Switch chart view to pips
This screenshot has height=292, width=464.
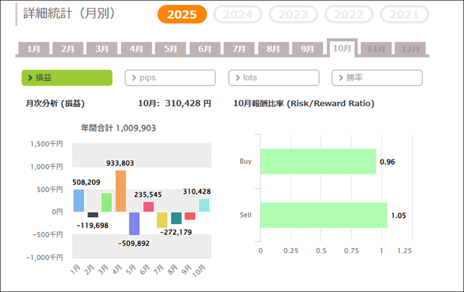[170, 78]
